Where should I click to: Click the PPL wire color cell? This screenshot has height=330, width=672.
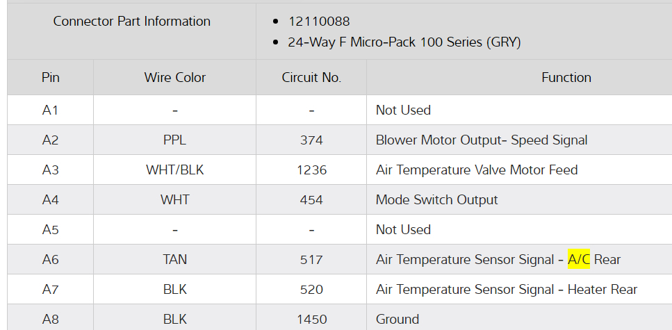[x=175, y=140]
